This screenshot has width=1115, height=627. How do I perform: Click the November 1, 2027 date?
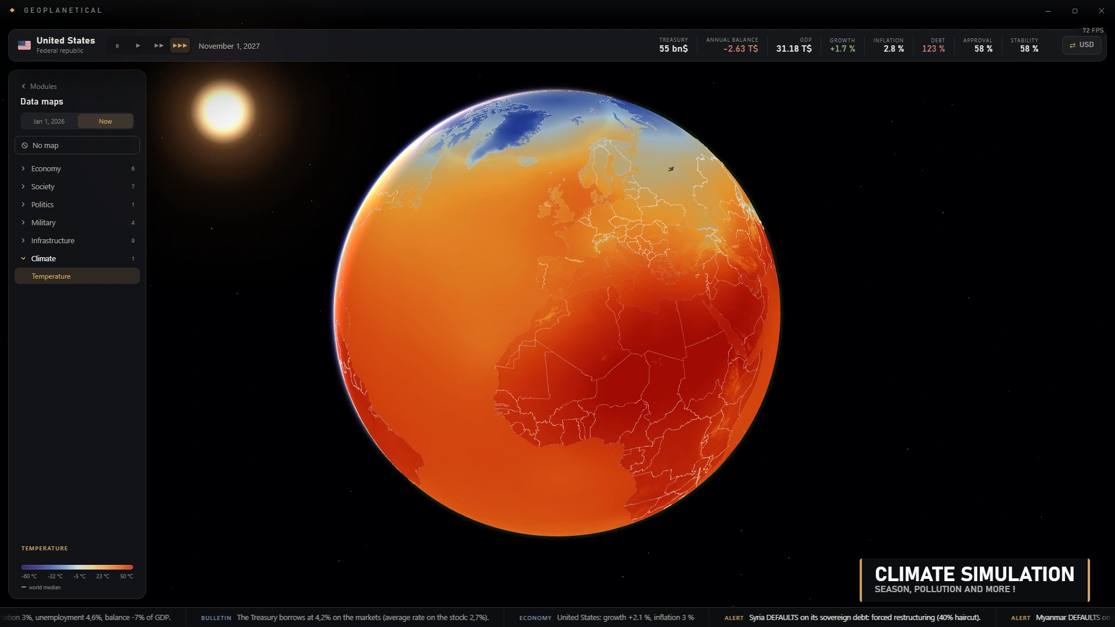(229, 46)
